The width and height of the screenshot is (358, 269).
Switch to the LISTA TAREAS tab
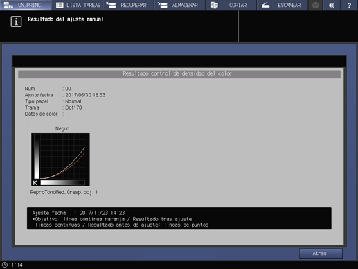[x=77, y=5]
